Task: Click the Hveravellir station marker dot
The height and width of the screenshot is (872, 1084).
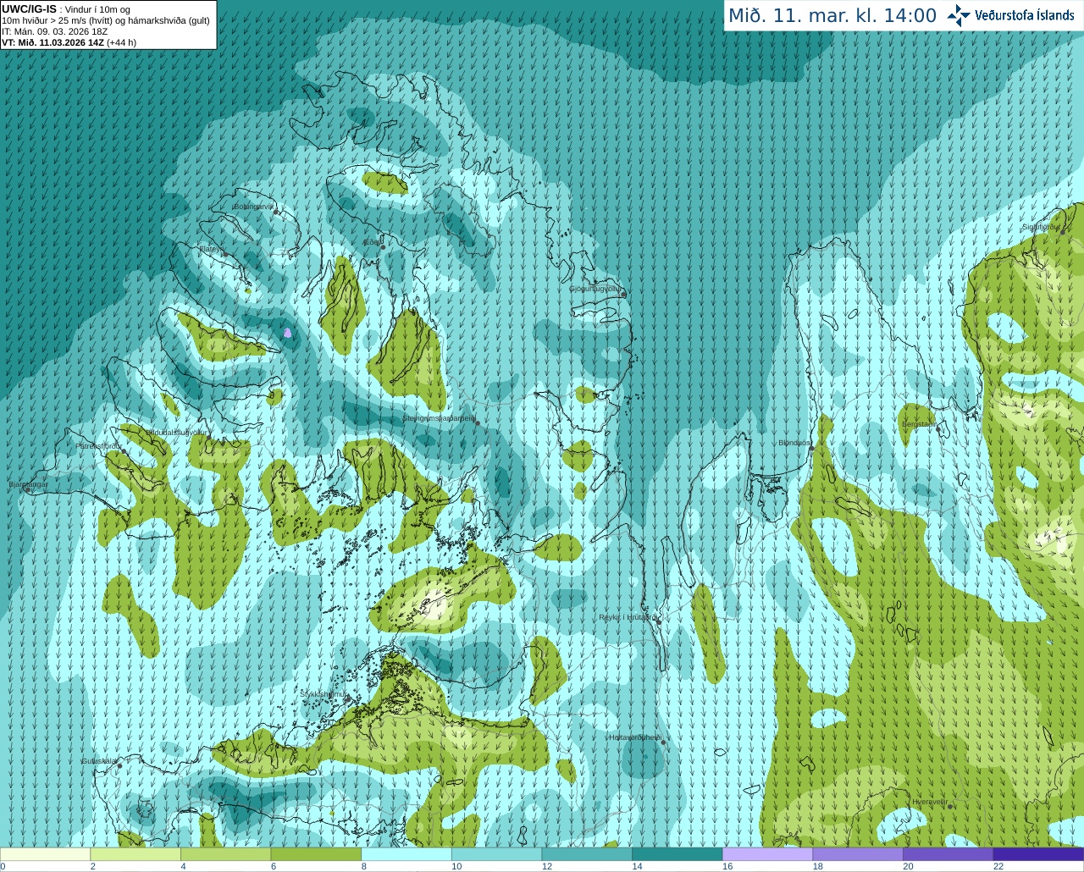Action: [950, 807]
